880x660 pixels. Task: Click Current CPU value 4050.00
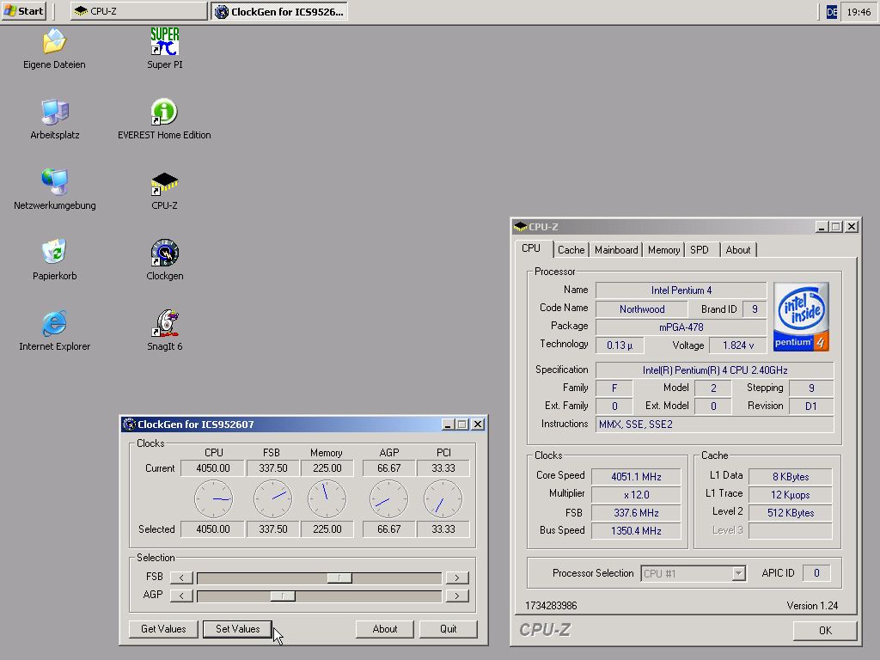point(213,468)
